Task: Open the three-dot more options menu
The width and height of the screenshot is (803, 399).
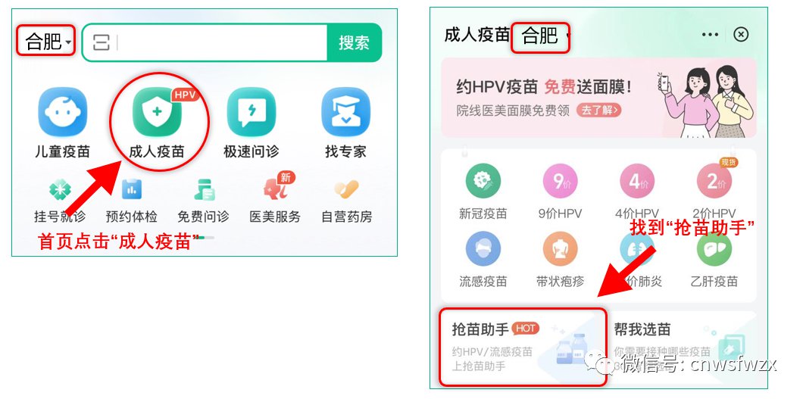Action: click(710, 35)
